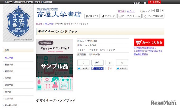
Task: Select 理工学部 in the sidebar
Action: pyautogui.click(x=9, y=58)
